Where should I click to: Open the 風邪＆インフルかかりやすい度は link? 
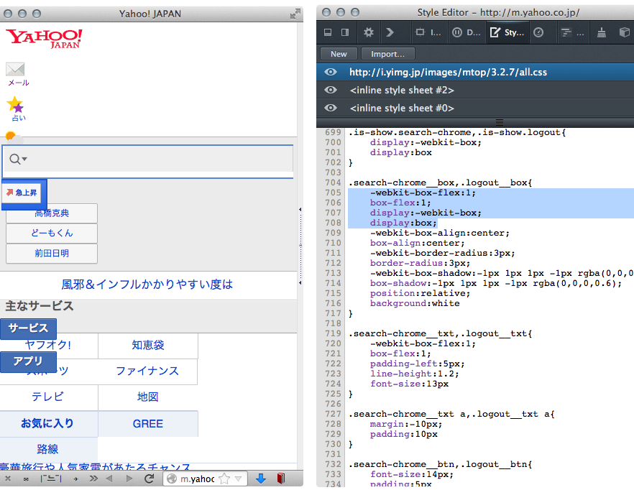pyautogui.click(x=147, y=285)
